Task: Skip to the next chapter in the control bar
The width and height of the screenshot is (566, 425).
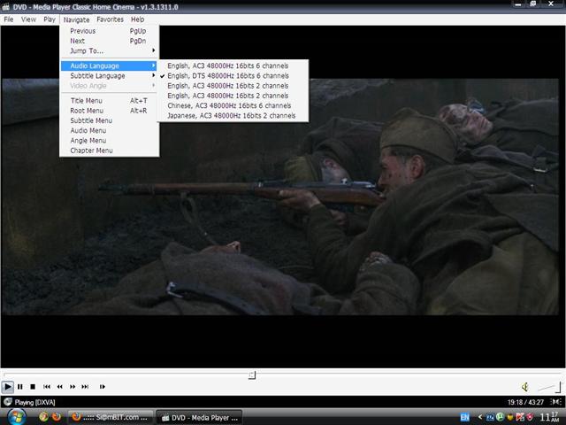Action: (85, 387)
